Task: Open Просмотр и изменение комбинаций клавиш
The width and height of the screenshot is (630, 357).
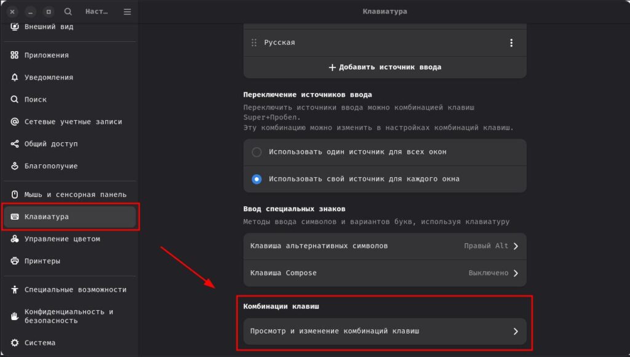Action: click(x=385, y=331)
